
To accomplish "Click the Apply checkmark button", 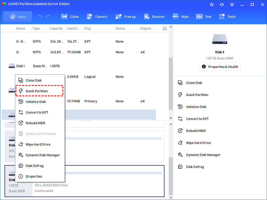I will click(x=18, y=17).
